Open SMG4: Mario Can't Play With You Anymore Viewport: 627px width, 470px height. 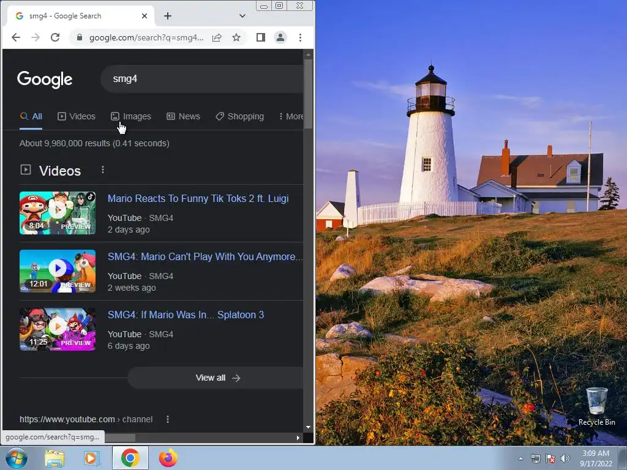(205, 256)
